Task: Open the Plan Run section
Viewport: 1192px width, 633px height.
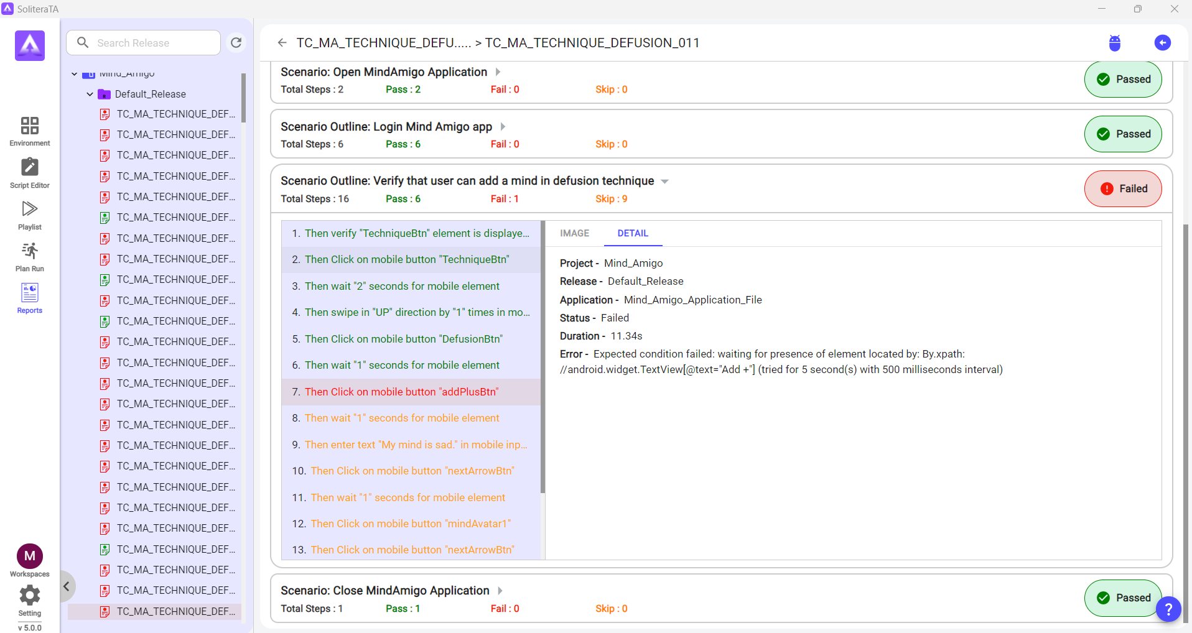Action: click(x=30, y=257)
